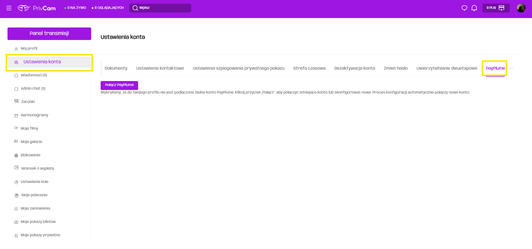This screenshot has width=532, height=249.
Task: Open the hamburger menu icon
Action: point(9,8)
